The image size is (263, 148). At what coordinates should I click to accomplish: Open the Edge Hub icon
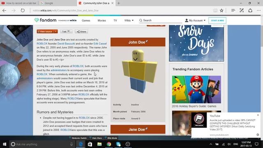point(233,10)
